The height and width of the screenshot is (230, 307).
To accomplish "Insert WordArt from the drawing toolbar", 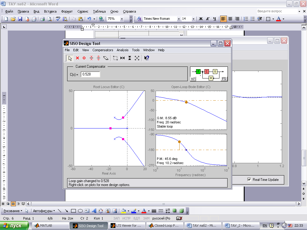I will tap(94, 211).
